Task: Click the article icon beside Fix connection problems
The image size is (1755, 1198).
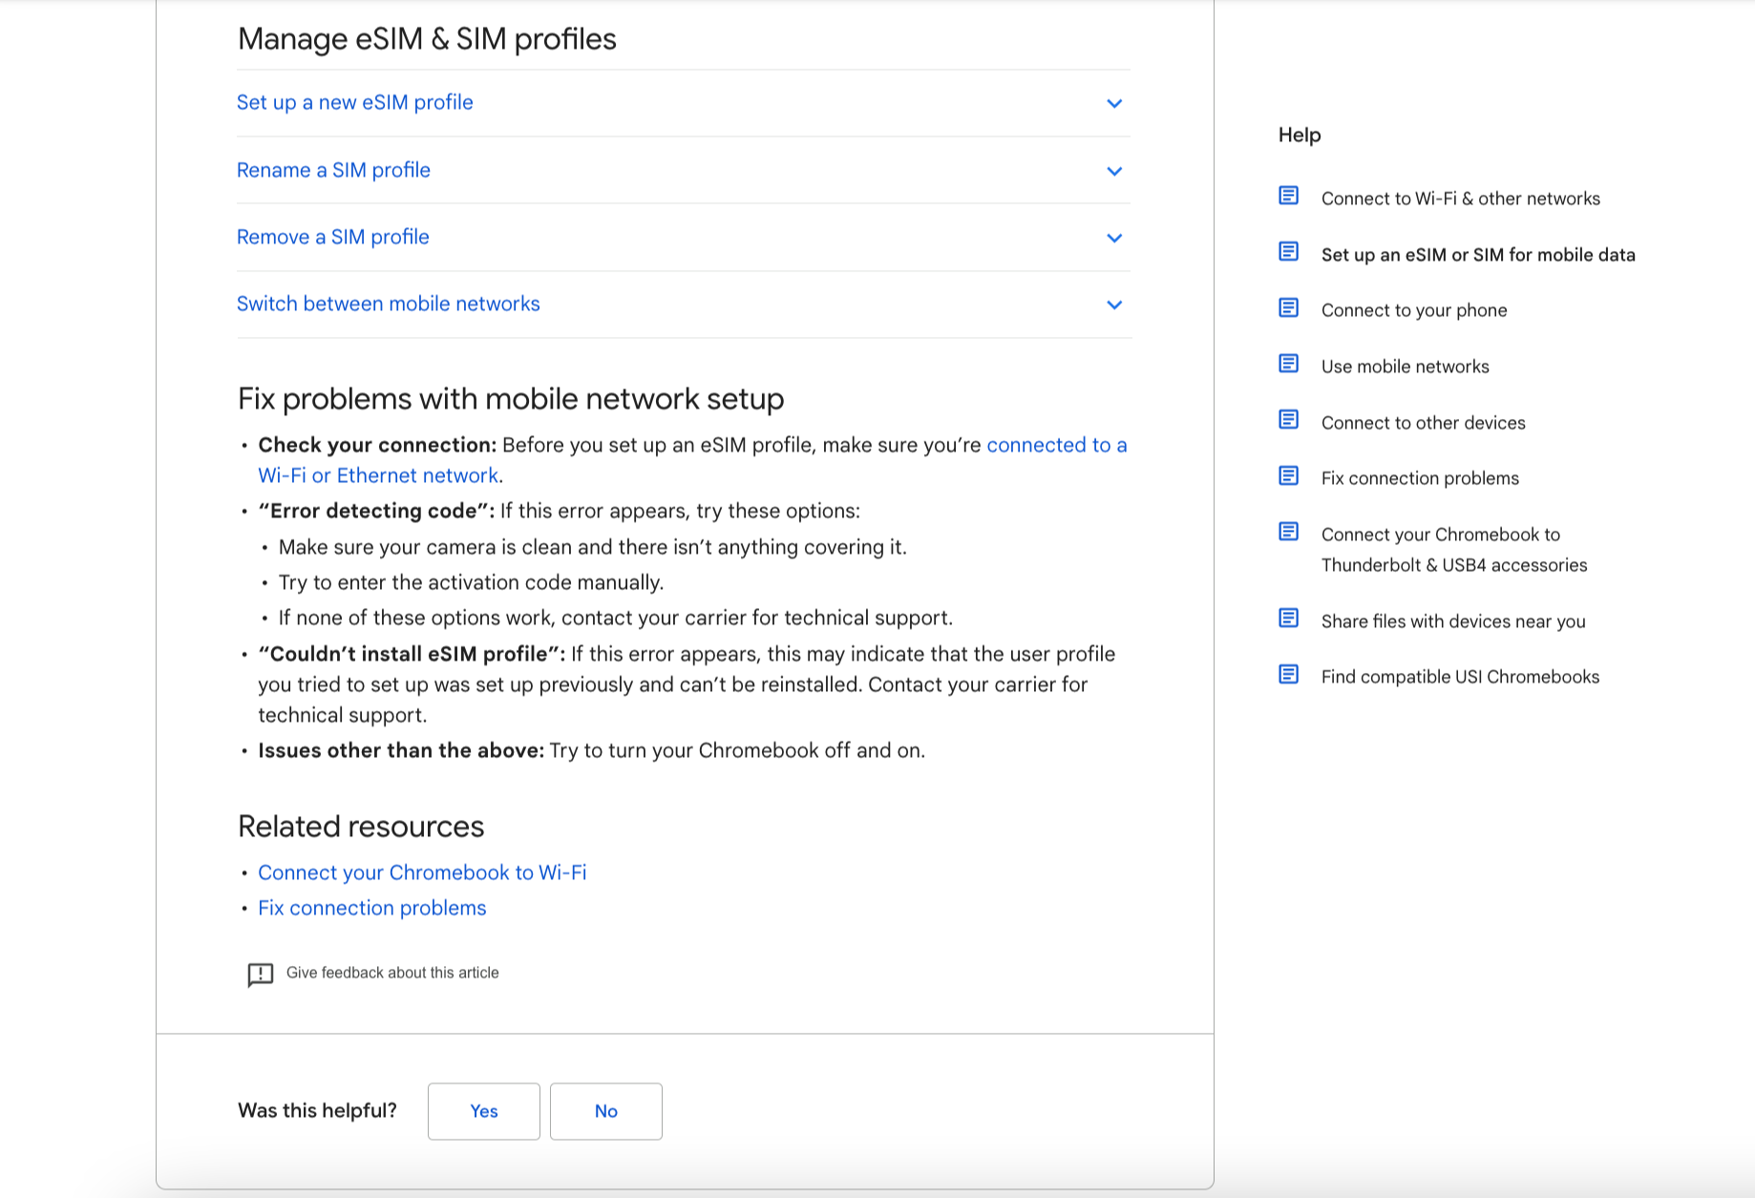Action: coord(1288,475)
